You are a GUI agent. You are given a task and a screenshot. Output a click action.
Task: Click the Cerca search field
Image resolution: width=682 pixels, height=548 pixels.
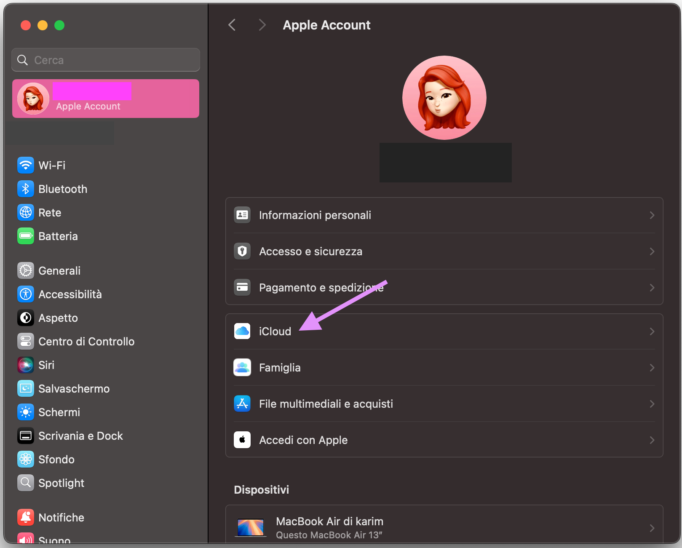pyautogui.click(x=105, y=60)
